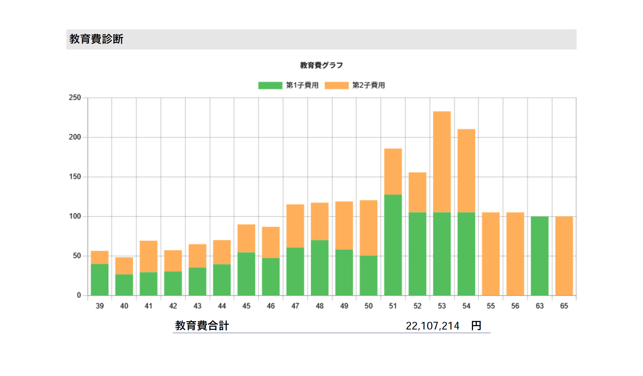Click the green bar segment at age 48
This screenshot has height=376, width=643.
(319, 268)
